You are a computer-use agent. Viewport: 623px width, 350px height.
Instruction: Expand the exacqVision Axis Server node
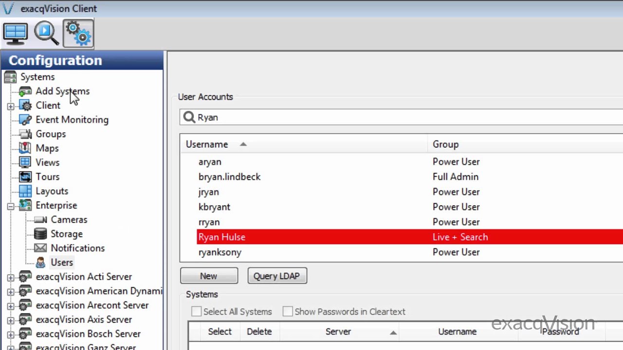click(11, 320)
